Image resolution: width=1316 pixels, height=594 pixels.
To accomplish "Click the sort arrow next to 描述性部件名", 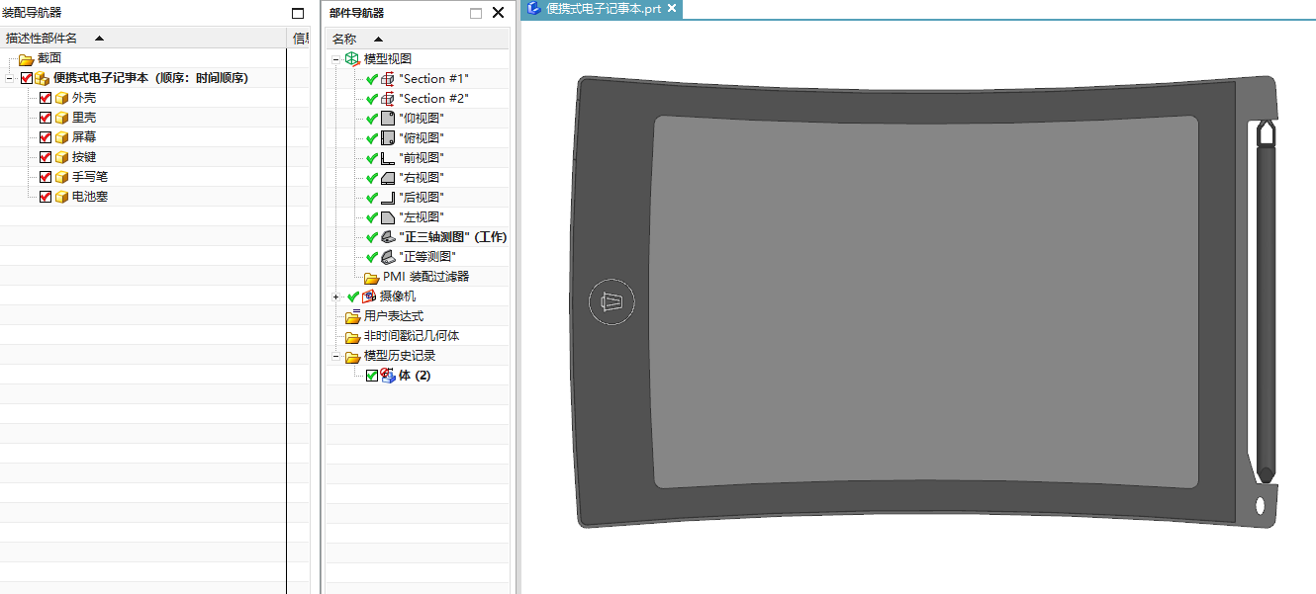I will coord(99,39).
